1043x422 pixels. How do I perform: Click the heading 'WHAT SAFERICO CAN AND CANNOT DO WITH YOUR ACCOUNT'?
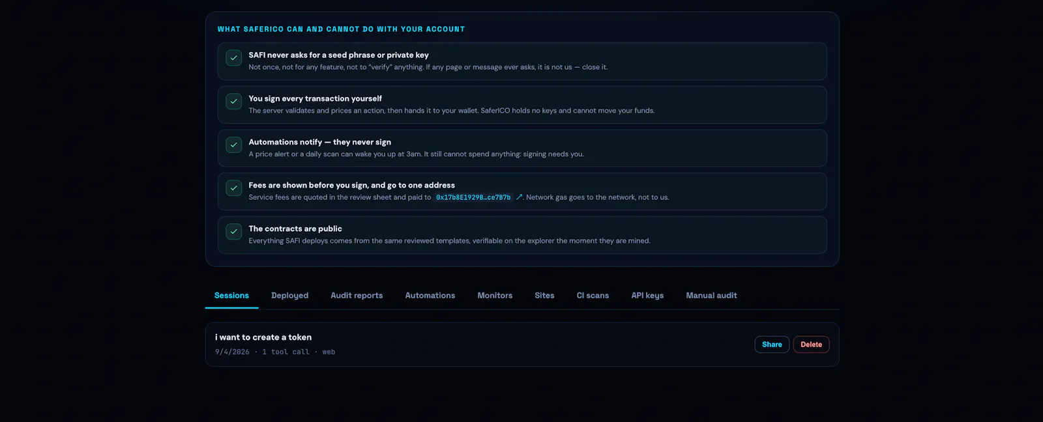point(341,29)
